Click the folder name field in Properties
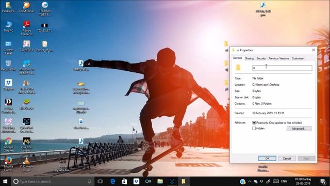Image resolution: width=330 pixels, height=186 pixels. tap(282, 68)
